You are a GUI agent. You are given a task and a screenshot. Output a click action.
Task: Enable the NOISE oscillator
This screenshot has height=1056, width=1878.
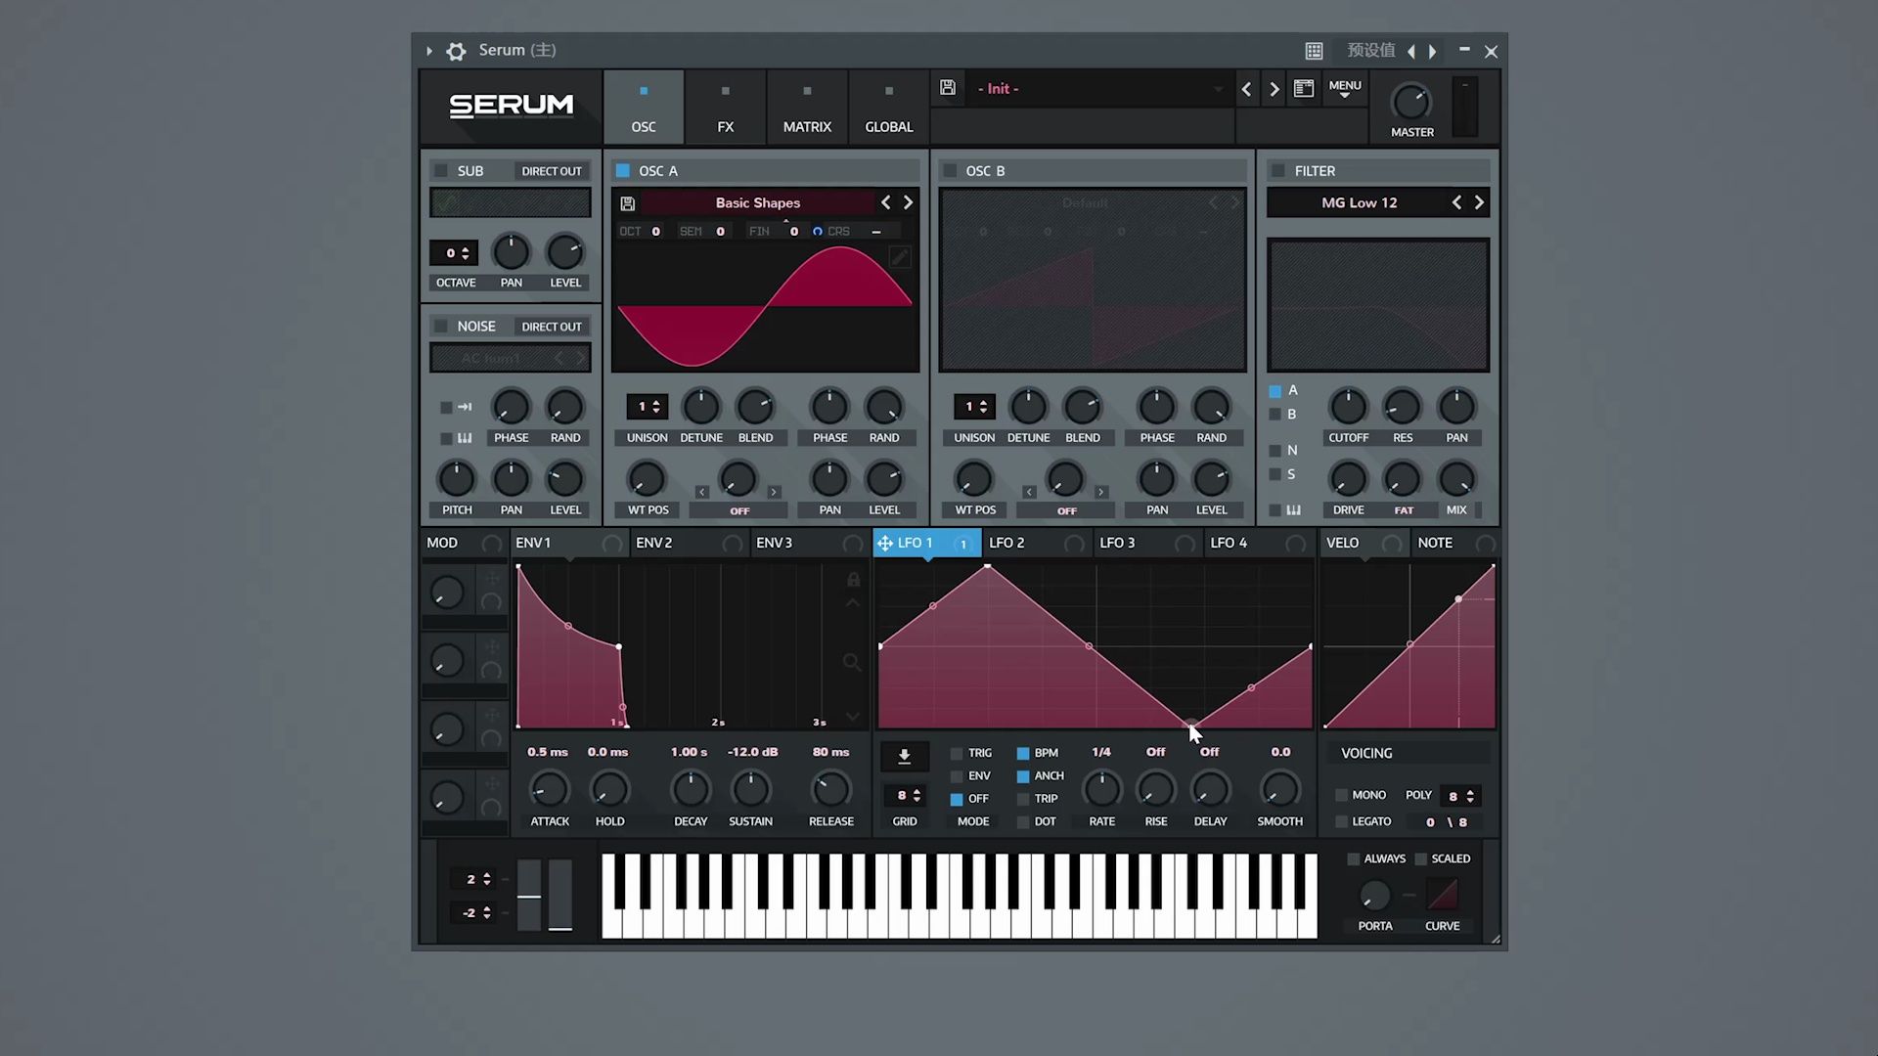[441, 326]
